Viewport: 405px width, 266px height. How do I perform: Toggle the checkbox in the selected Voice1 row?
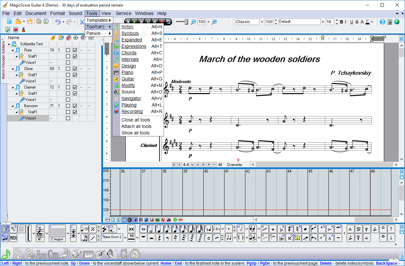pos(68,118)
